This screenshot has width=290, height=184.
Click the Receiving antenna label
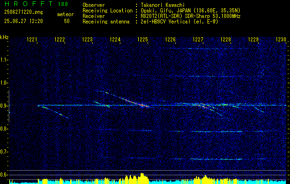point(106,22)
